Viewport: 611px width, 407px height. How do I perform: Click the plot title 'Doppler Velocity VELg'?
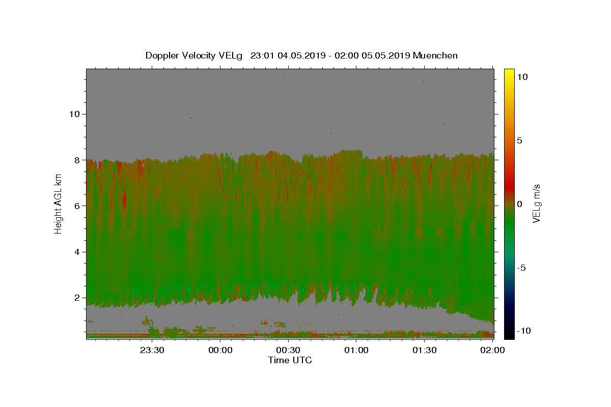pyautogui.click(x=194, y=55)
